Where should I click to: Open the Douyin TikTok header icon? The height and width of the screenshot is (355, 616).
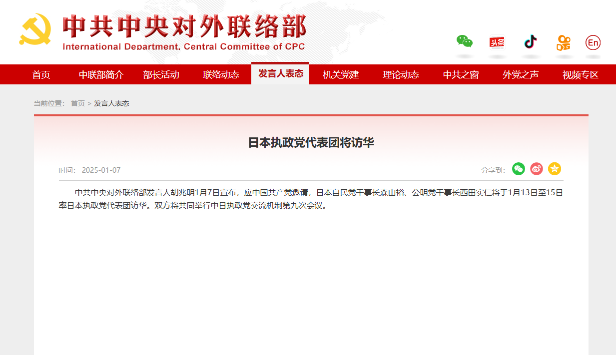point(530,41)
